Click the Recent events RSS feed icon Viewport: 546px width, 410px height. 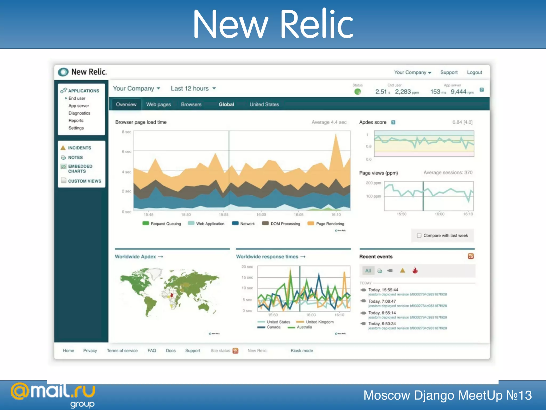(x=471, y=256)
